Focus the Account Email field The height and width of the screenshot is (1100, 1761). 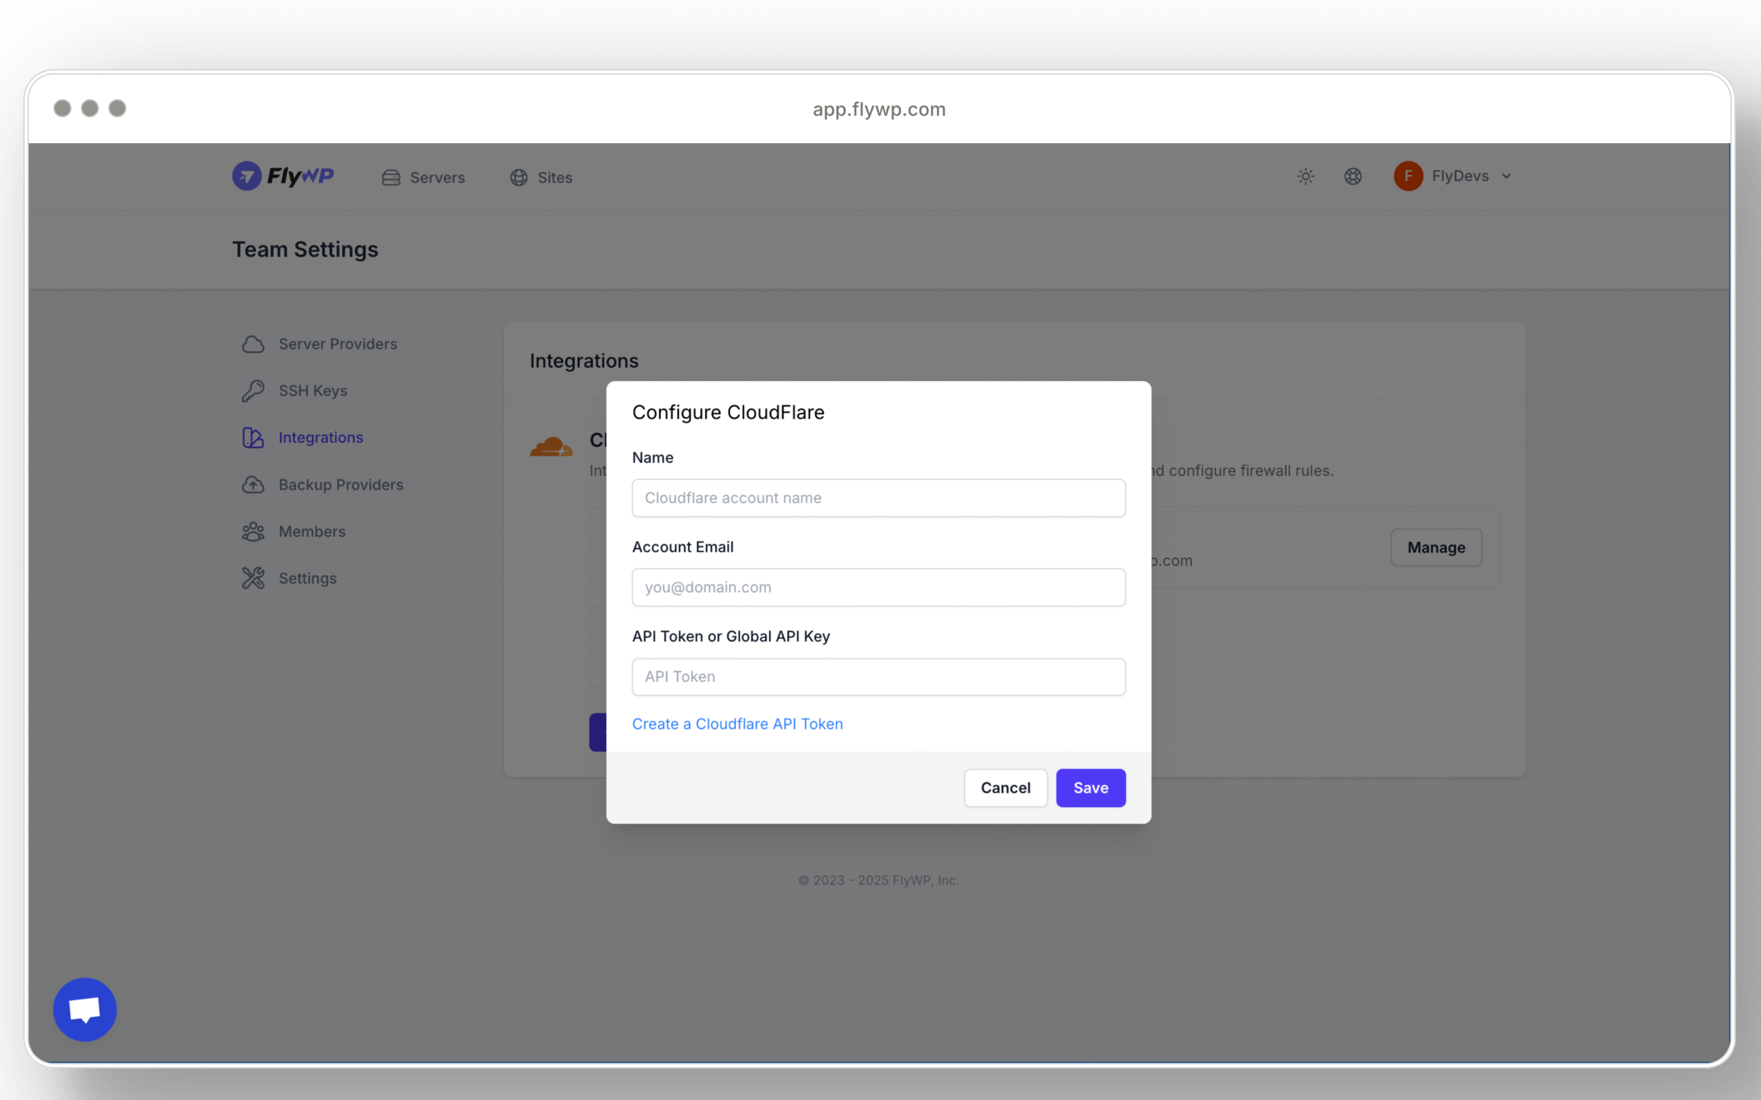pos(878,587)
